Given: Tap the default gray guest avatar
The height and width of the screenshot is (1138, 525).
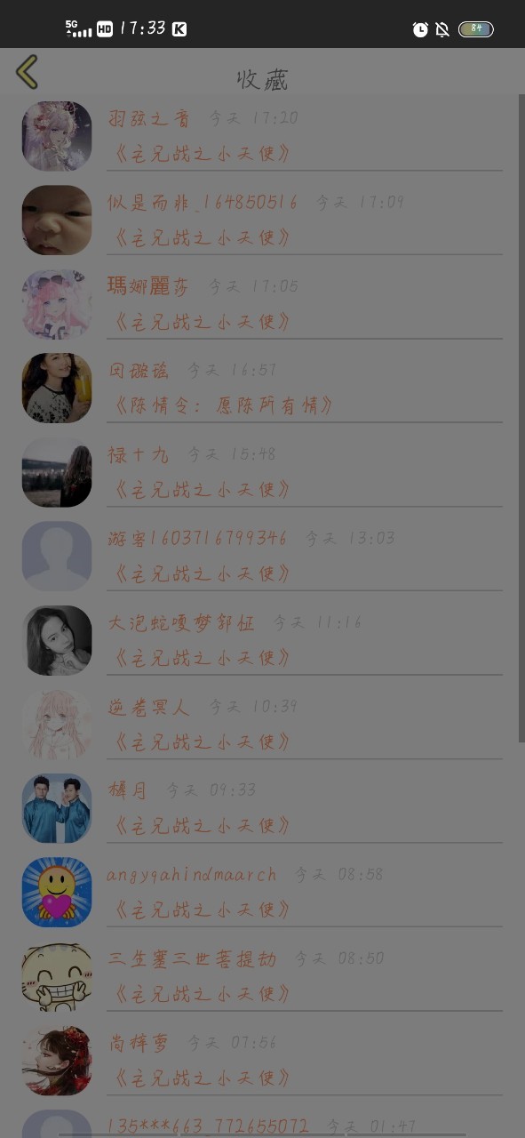Looking at the screenshot, I should (x=57, y=556).
